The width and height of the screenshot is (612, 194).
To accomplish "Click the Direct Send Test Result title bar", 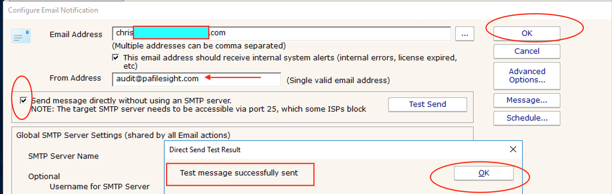I will click(x=329, y=150).
